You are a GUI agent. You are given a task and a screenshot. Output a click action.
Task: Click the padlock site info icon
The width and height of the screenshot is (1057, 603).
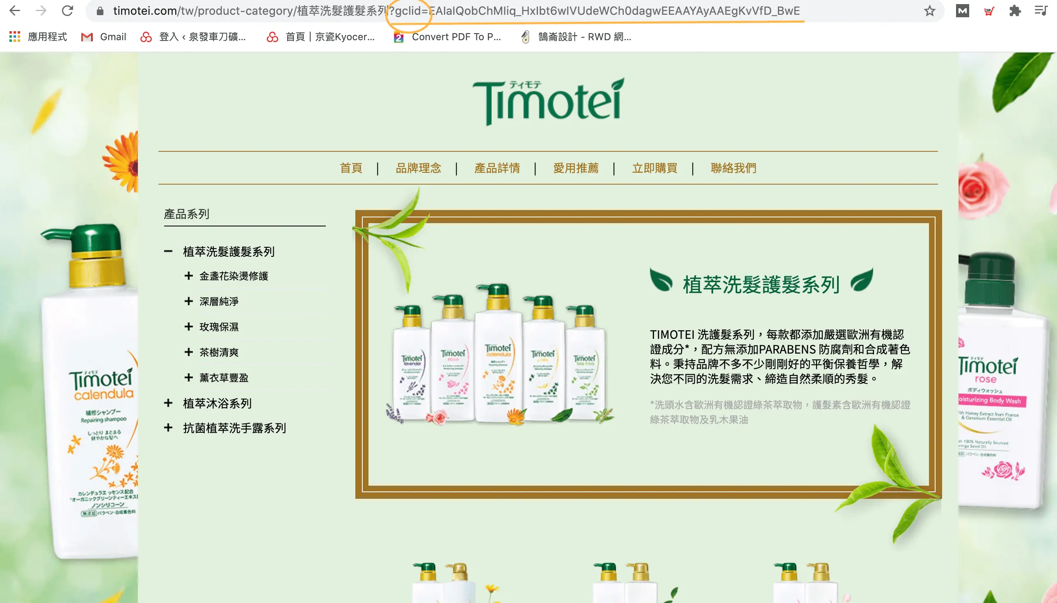click(x=100, y=11)
